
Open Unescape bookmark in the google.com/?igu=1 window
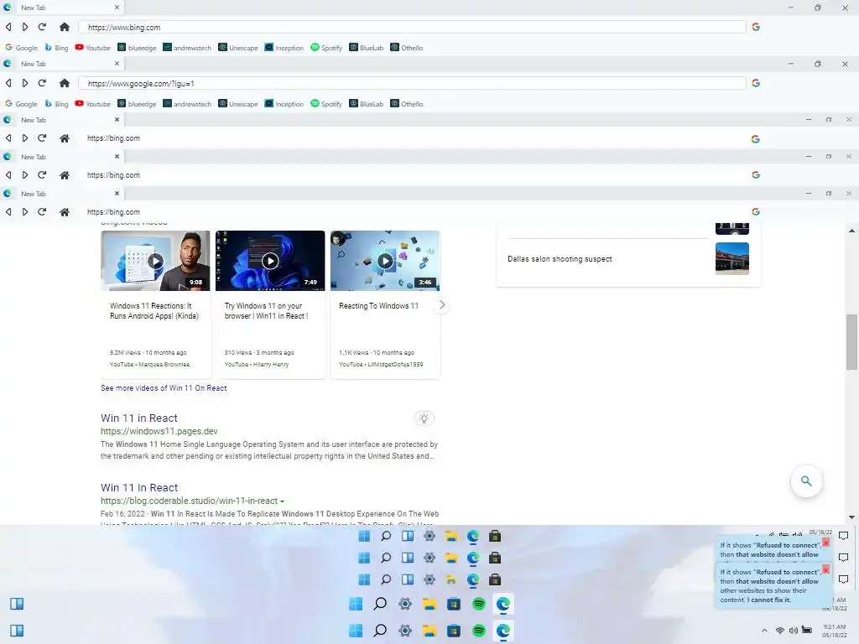click(x=238, y=104)
